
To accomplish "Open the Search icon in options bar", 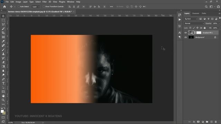I will 206,7.
